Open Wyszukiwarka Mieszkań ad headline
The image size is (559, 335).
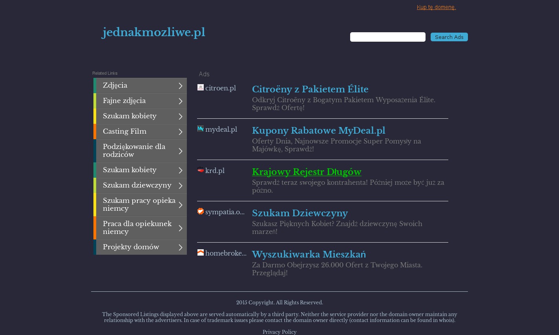309,254
